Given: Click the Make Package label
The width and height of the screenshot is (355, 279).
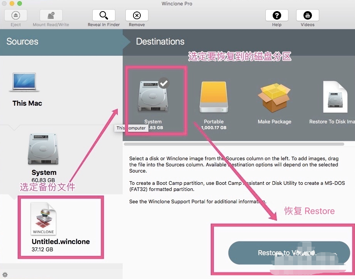Looking at the screenshot, I should click(x=274, y=121).
